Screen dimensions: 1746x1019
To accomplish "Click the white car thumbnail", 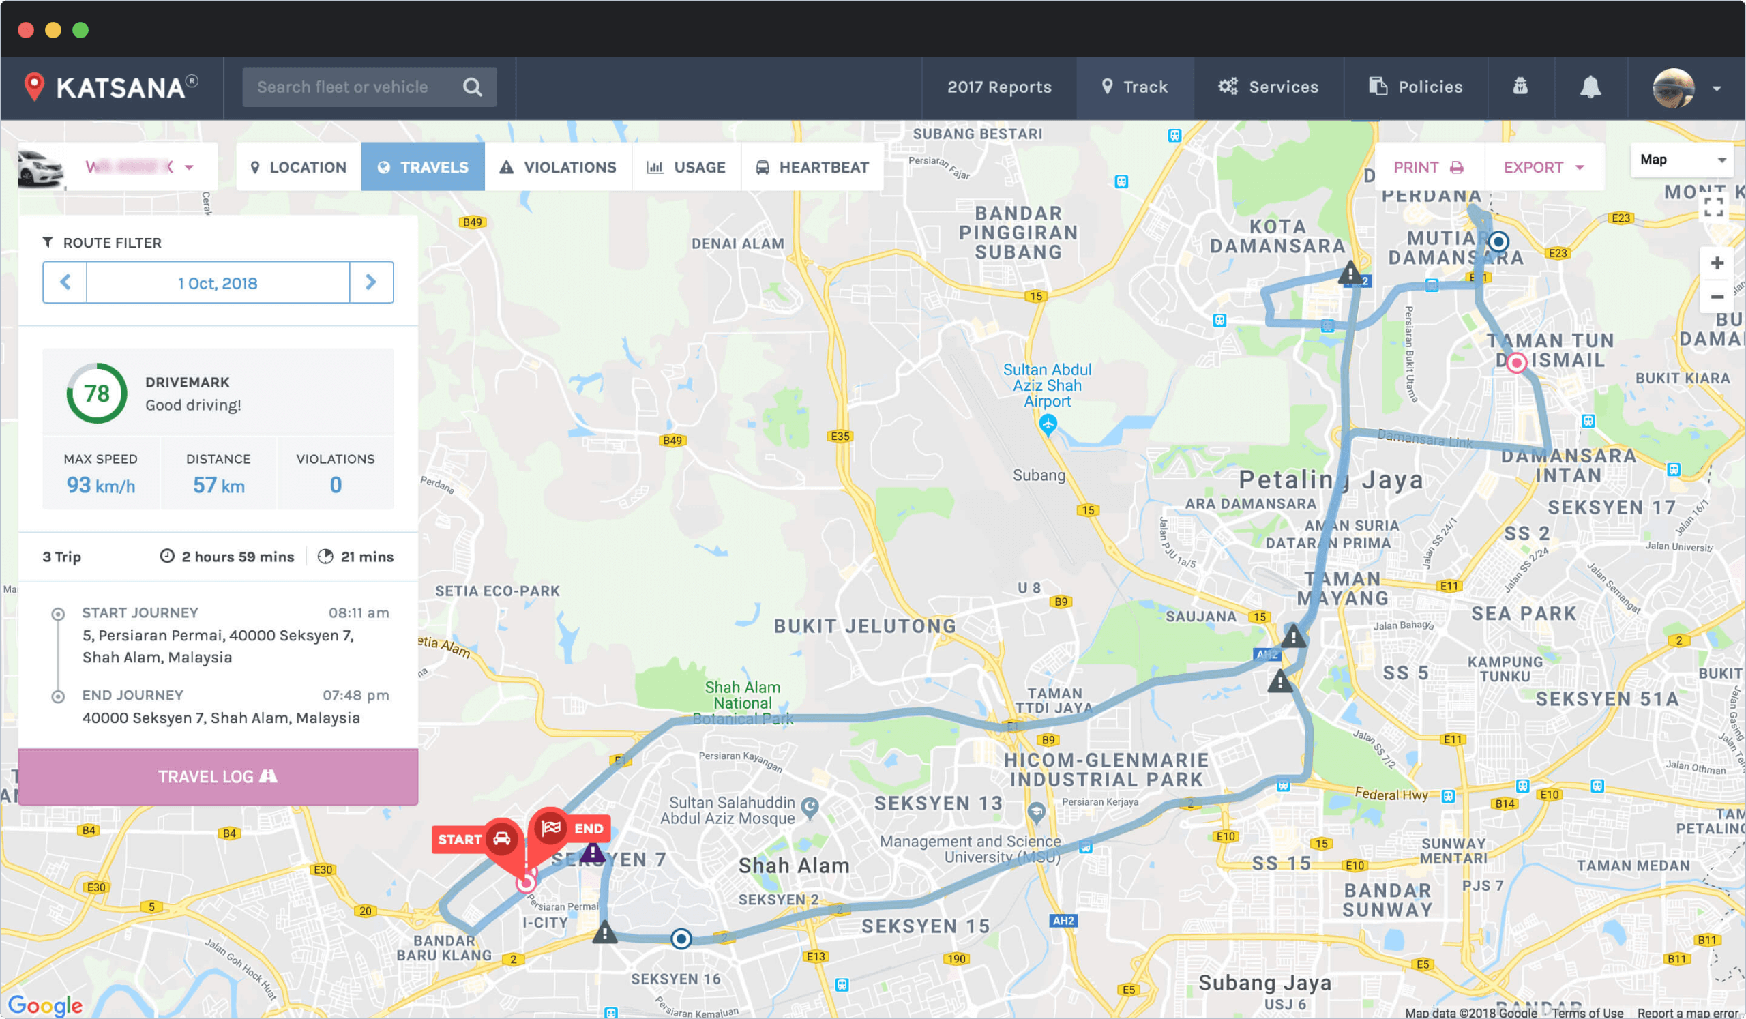I will coord(41,168).
